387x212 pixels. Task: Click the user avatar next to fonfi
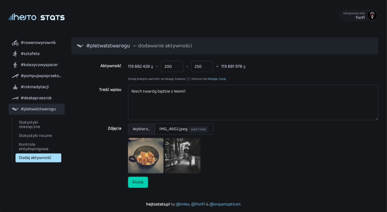click(372, 15)
